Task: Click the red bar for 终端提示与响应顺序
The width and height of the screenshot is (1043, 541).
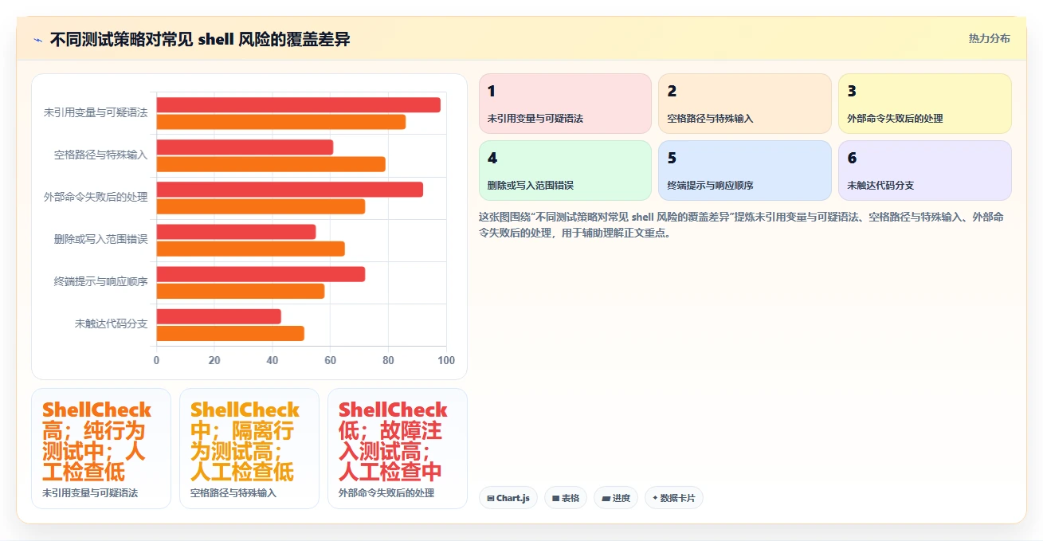Action: 261,274
